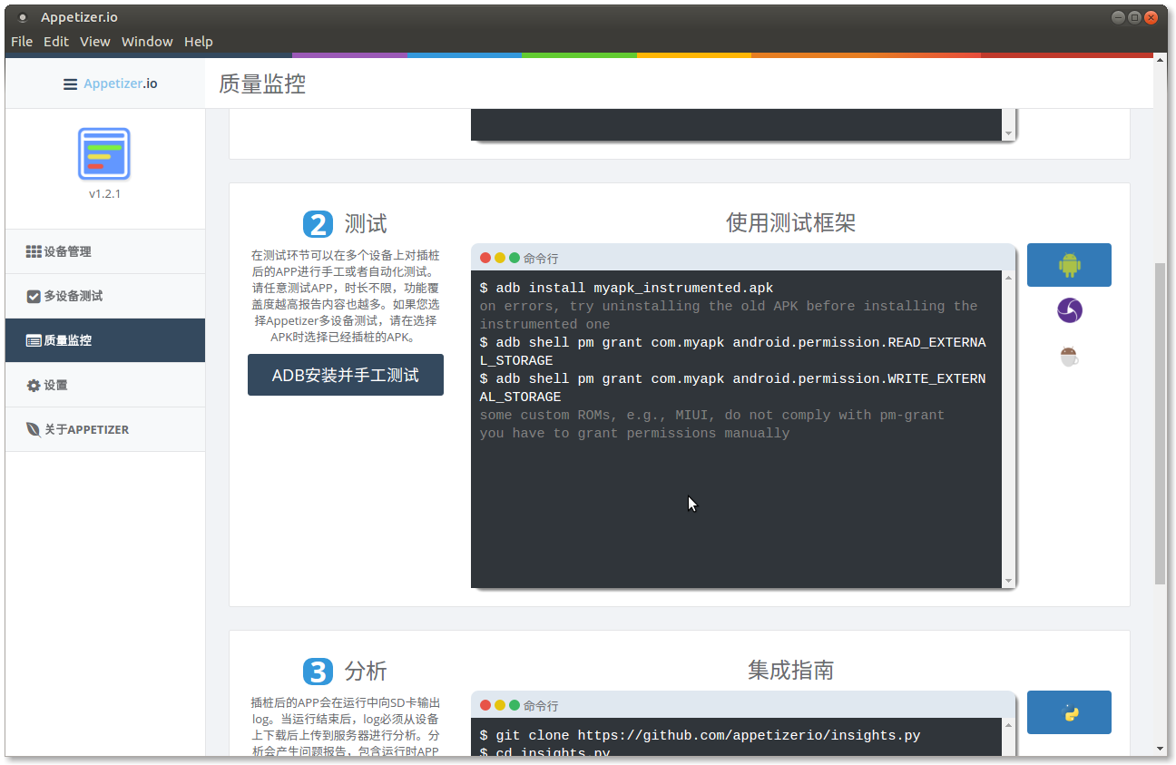The image size is (1176, 765).
Task: Click the page scrollbar up arrow
Action: coord(1161,59)
